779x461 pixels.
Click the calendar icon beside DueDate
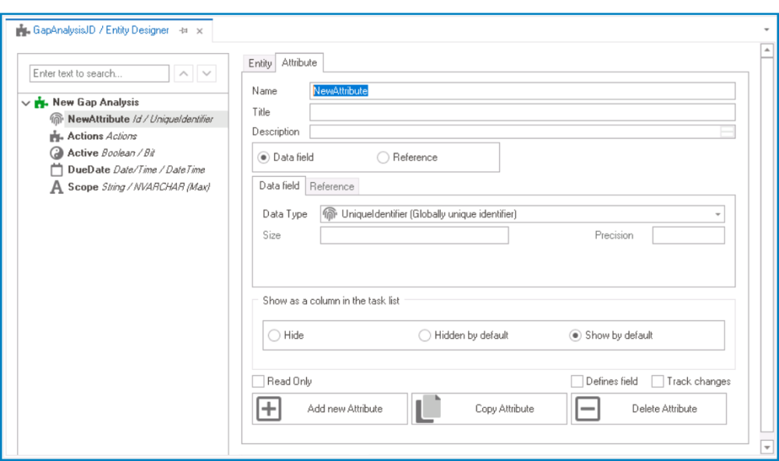pyautogui.click(x=56, y=170)
